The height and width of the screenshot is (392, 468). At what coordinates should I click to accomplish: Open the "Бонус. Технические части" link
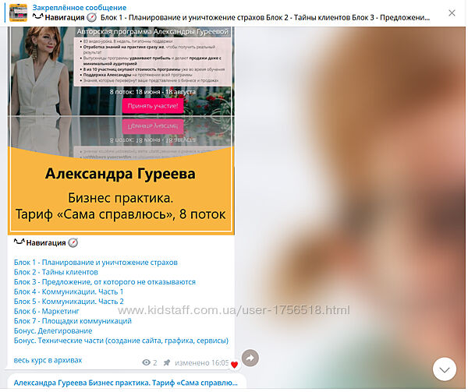coord(121,341)
